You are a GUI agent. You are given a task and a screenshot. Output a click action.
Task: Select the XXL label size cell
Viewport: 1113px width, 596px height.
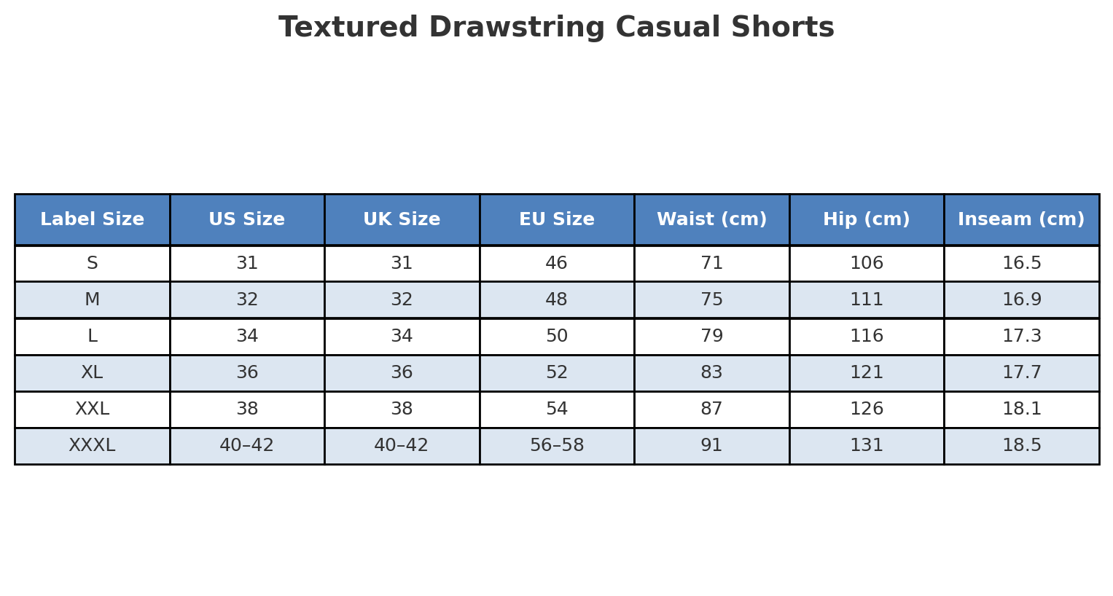click(92, 409)
